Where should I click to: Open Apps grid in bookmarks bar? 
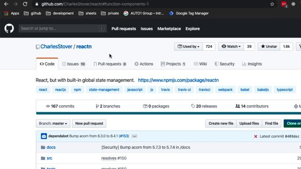click(x=12, y=13)
